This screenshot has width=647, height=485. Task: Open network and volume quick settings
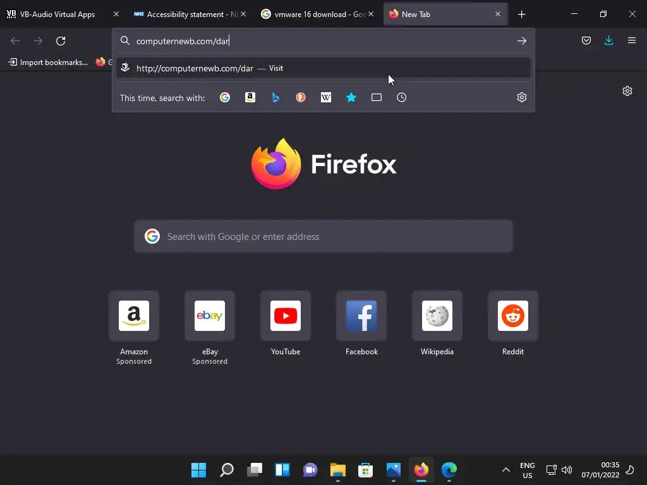(559, 470)
